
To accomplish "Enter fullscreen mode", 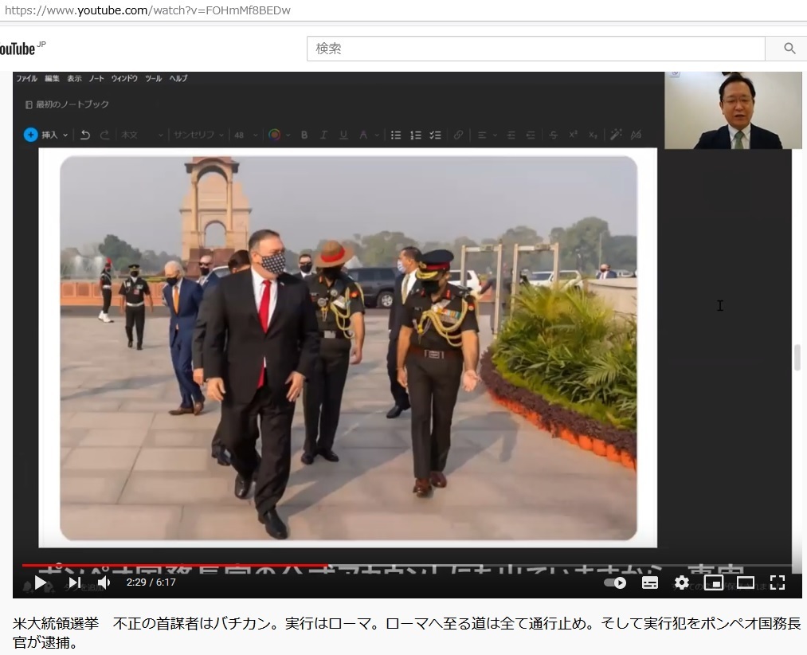I will [x=778, y=583].
